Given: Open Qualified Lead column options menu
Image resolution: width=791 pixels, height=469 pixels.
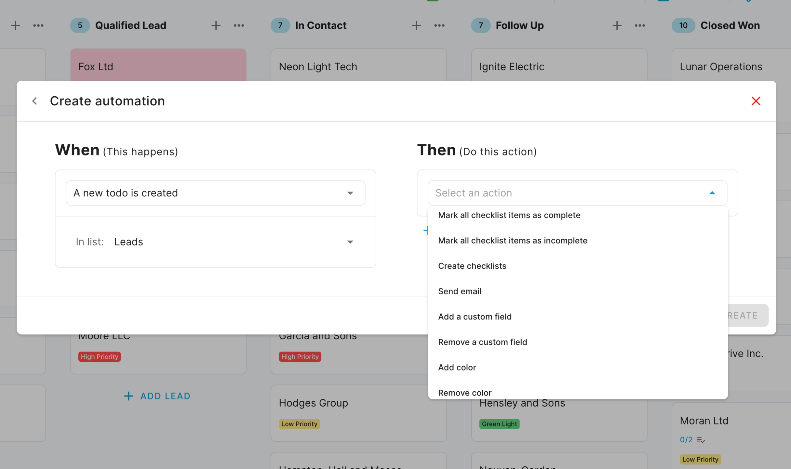Looking at the screenshot, I should pyautogui.click(x=239, y=25).
